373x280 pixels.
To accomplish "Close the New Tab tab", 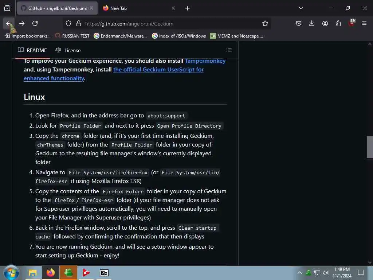I will point(173,8).
